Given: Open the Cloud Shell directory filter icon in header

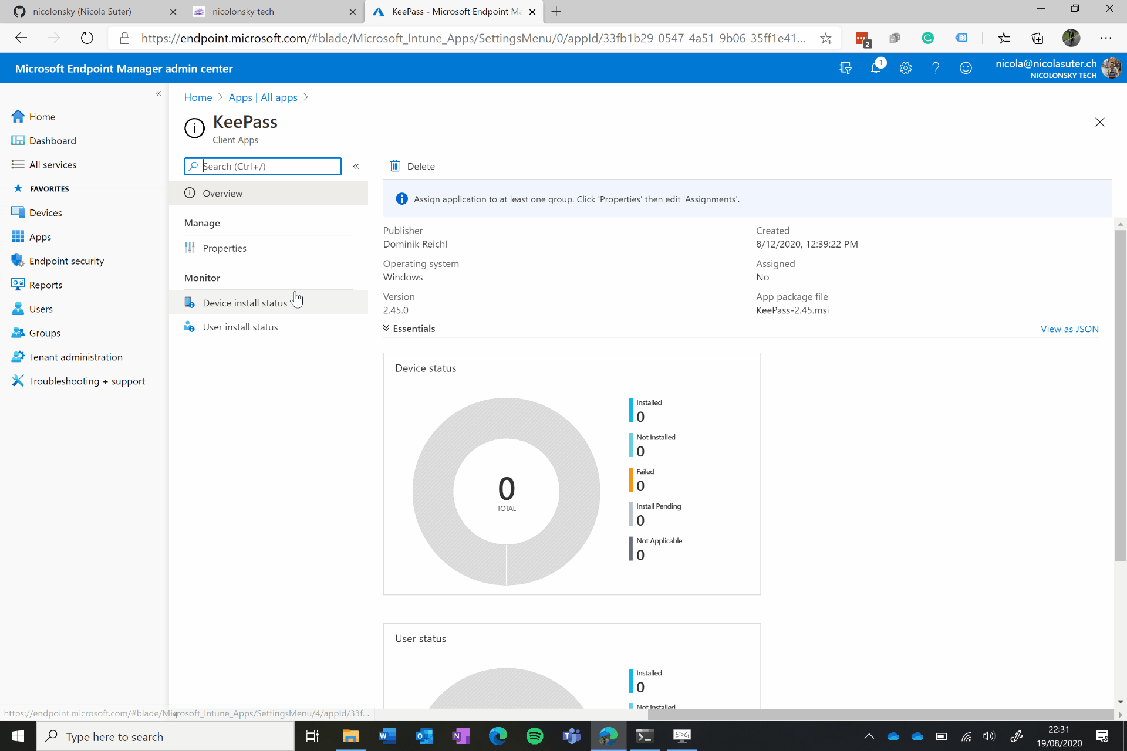Looking at the screenshot, I should [845, 68].
